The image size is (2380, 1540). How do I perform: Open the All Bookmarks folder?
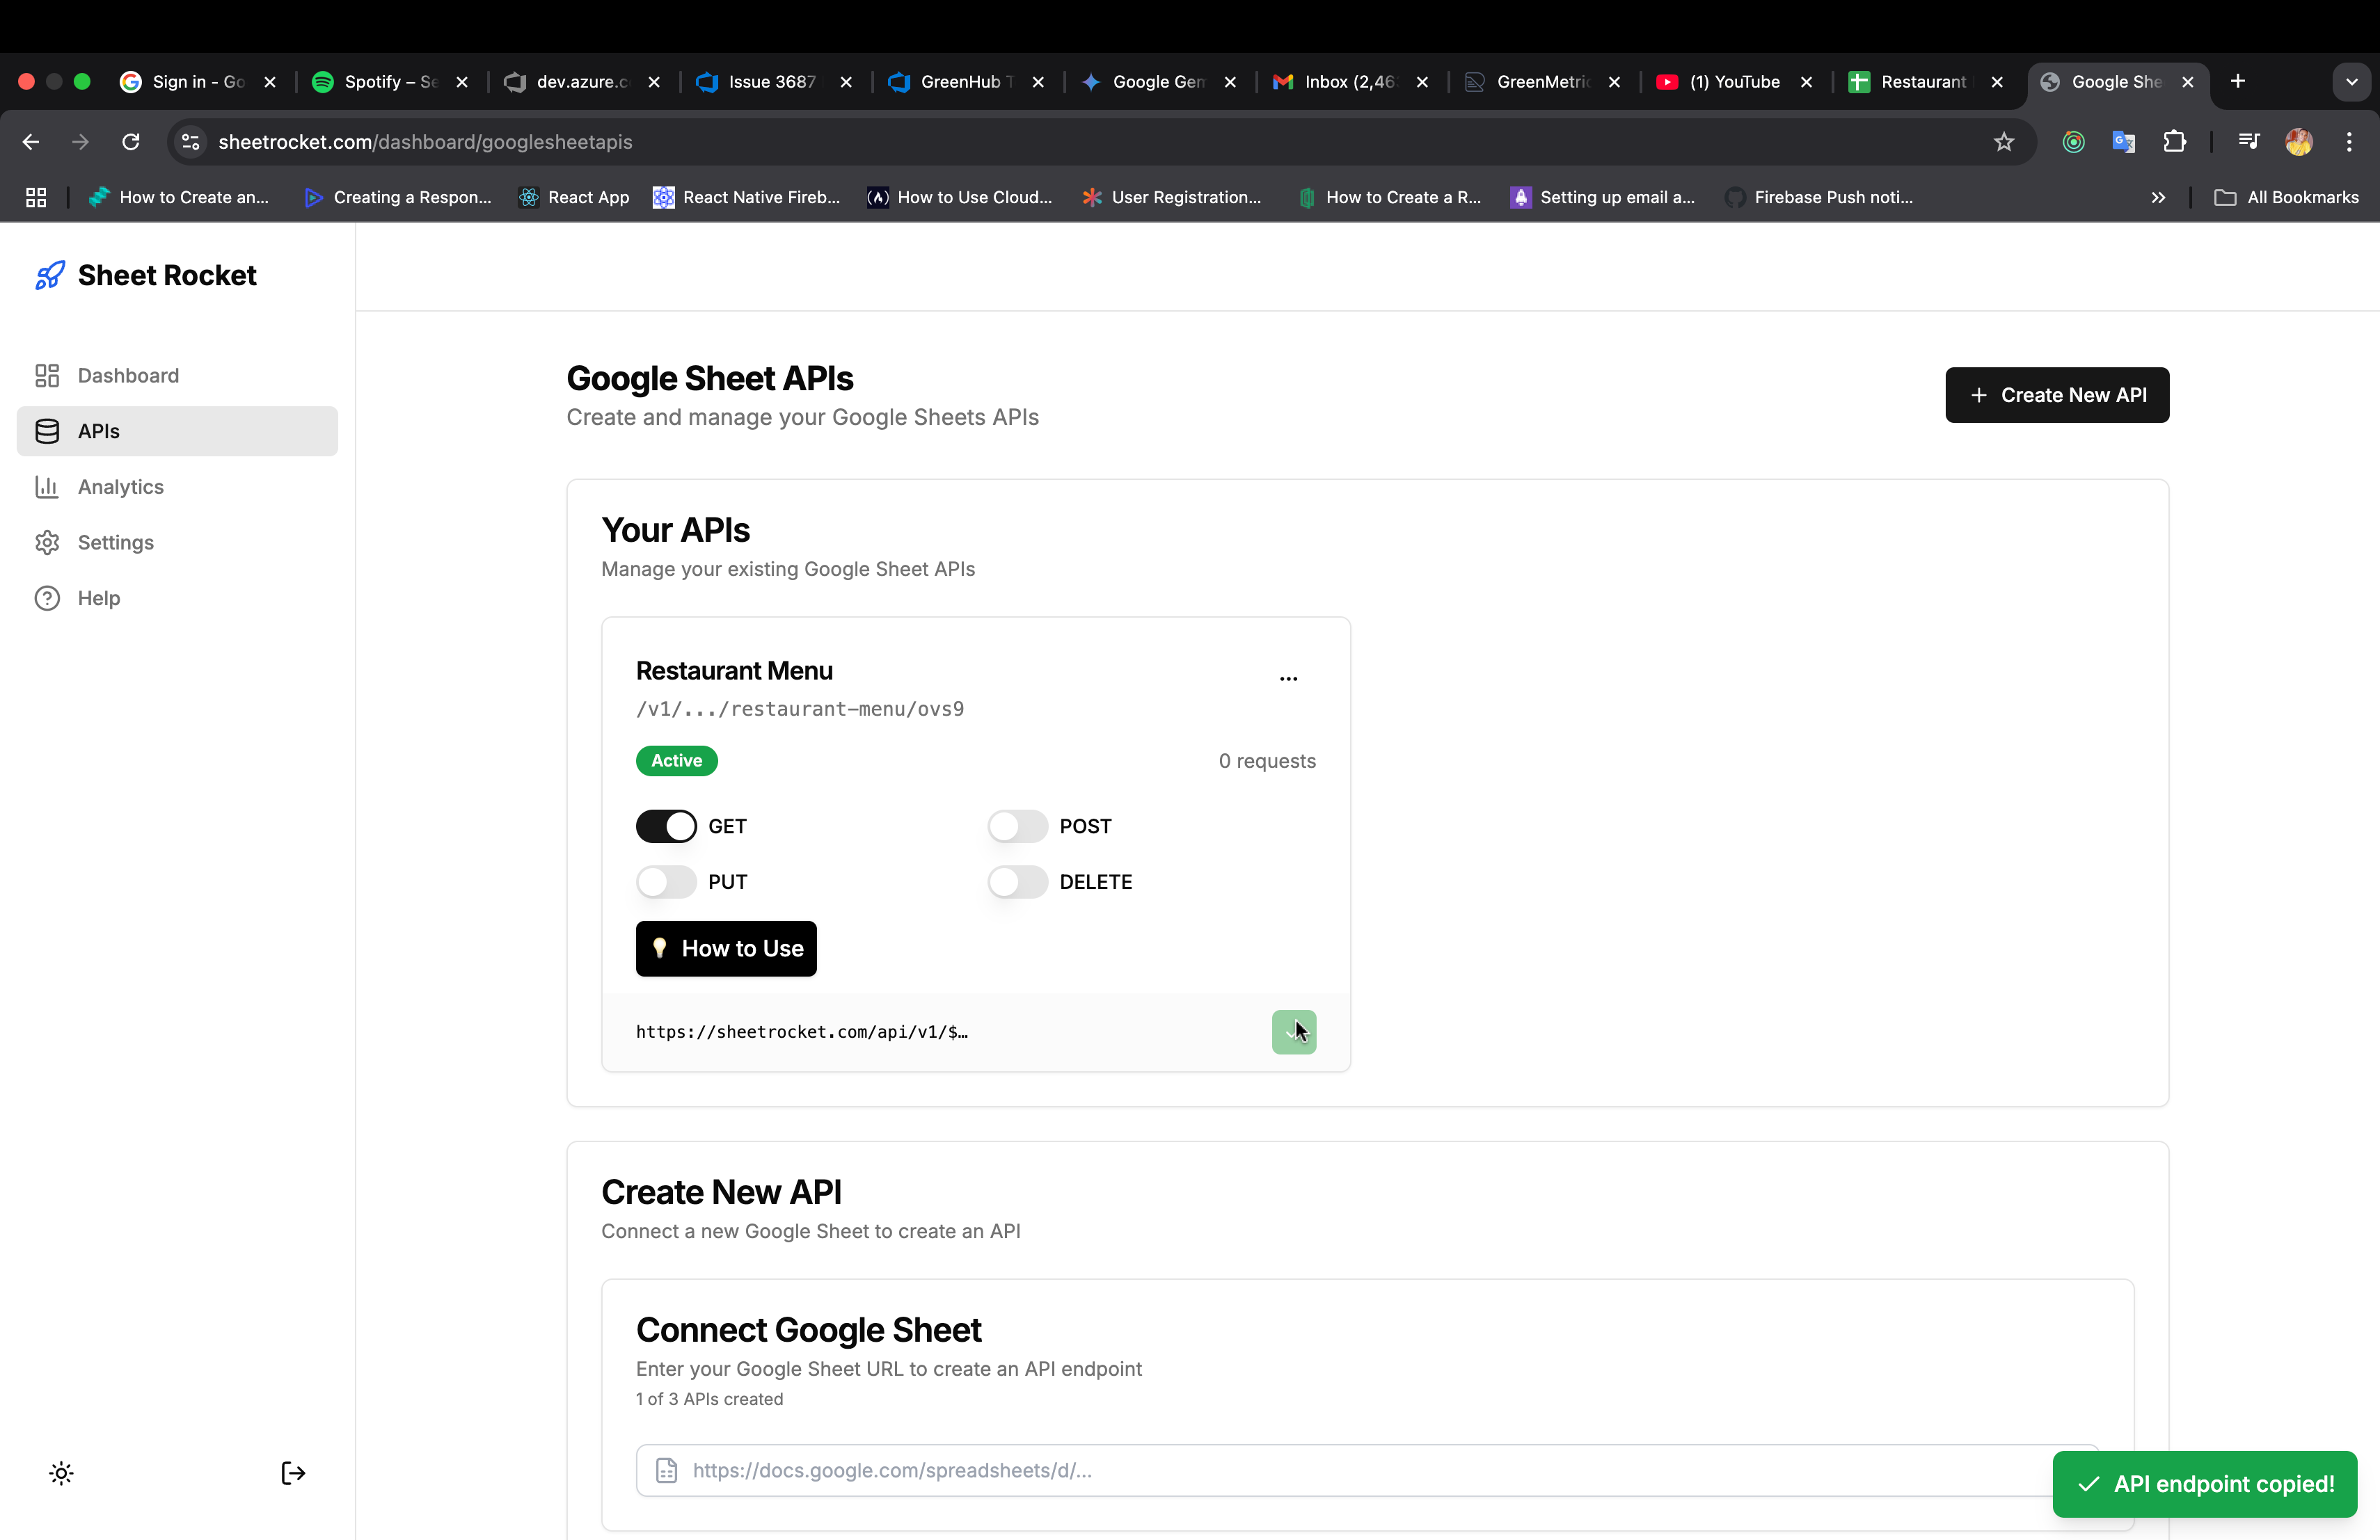pos(2286,198)
